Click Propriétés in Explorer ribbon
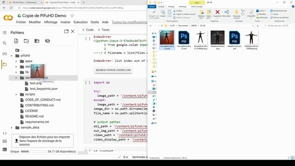295x166 pixels. pos(251,14)
